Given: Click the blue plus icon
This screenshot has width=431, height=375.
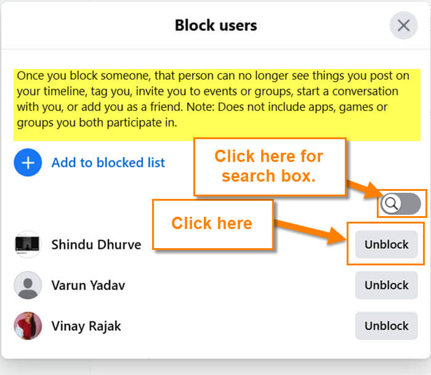Looking at the screenshot, I should (x=28, y=163).
